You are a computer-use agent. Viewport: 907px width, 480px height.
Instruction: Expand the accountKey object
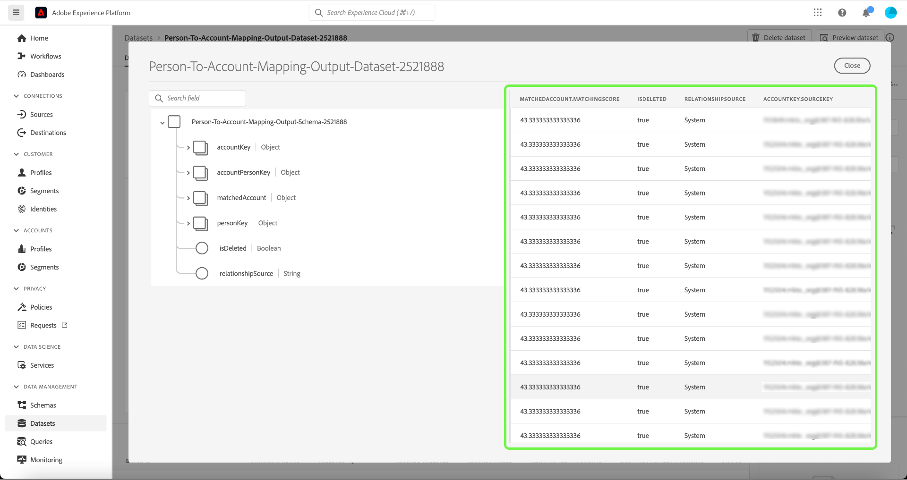188,148
